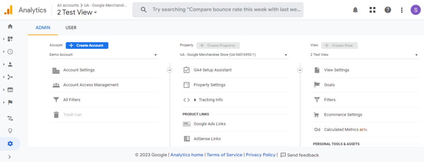Open the UA - Google Merchandise Store property dropdown

(234, 55)
